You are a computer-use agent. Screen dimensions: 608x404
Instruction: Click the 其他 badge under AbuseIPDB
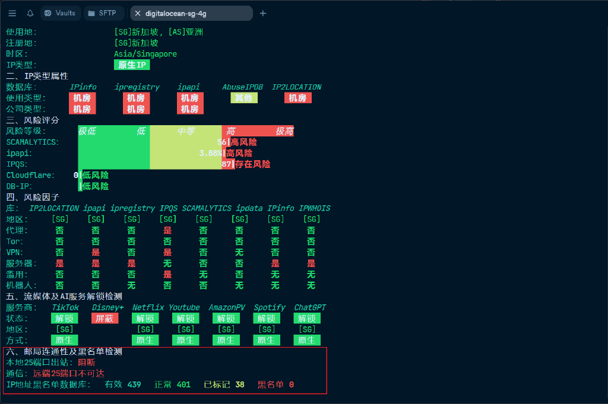point(243,97)
